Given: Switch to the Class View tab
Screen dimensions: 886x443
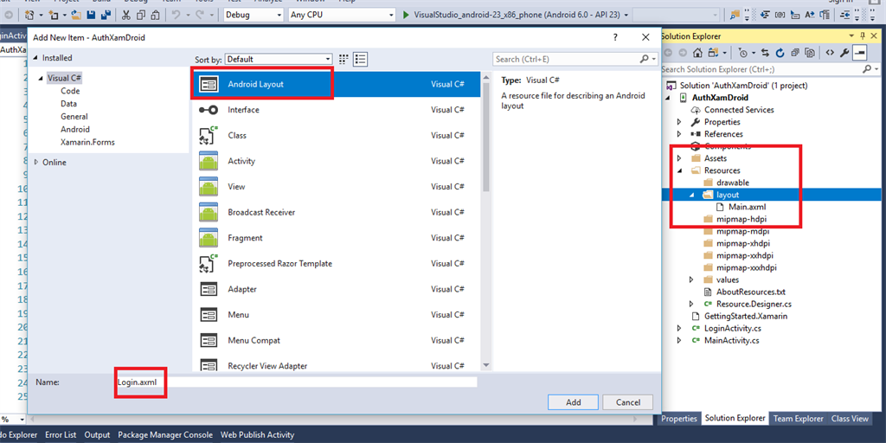Looking at the screenshot, I should (850, 419).
